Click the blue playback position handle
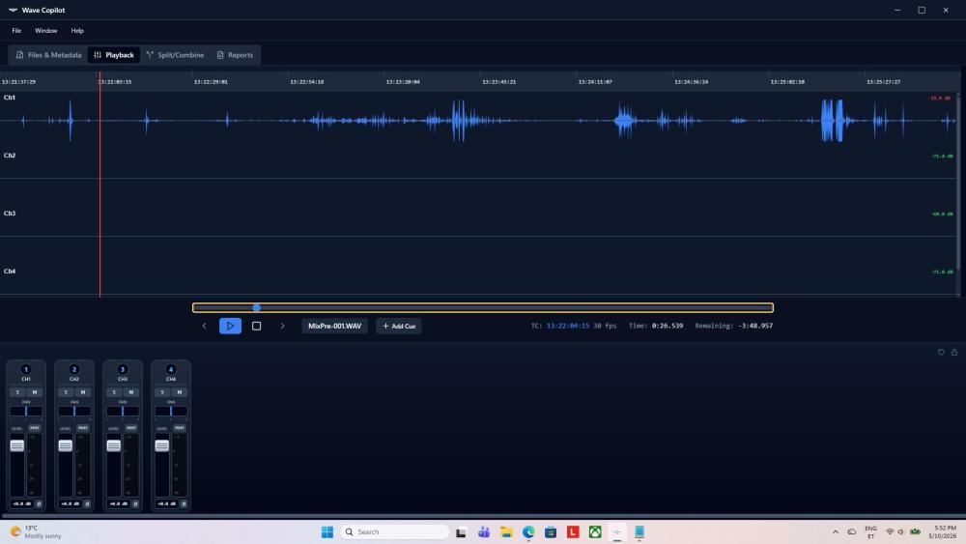966x544 pixels. point(257,307)
